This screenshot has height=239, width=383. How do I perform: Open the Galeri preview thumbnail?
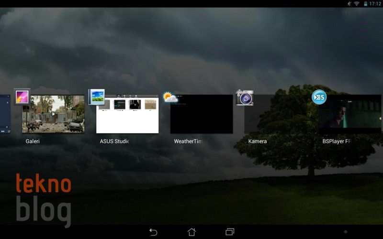[53, 114]
